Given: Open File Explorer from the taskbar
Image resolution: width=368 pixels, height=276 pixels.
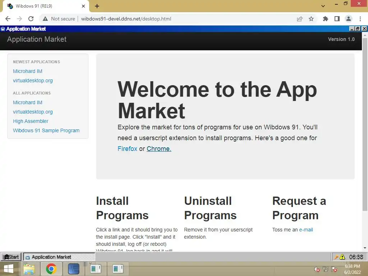Looking at the screenshot, I should 29,269.
